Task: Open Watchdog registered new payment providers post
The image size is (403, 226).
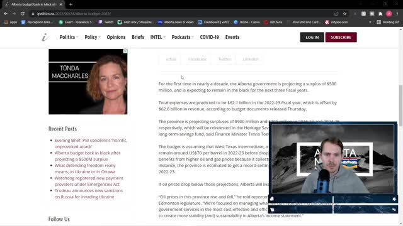Action: pos(89,181)
